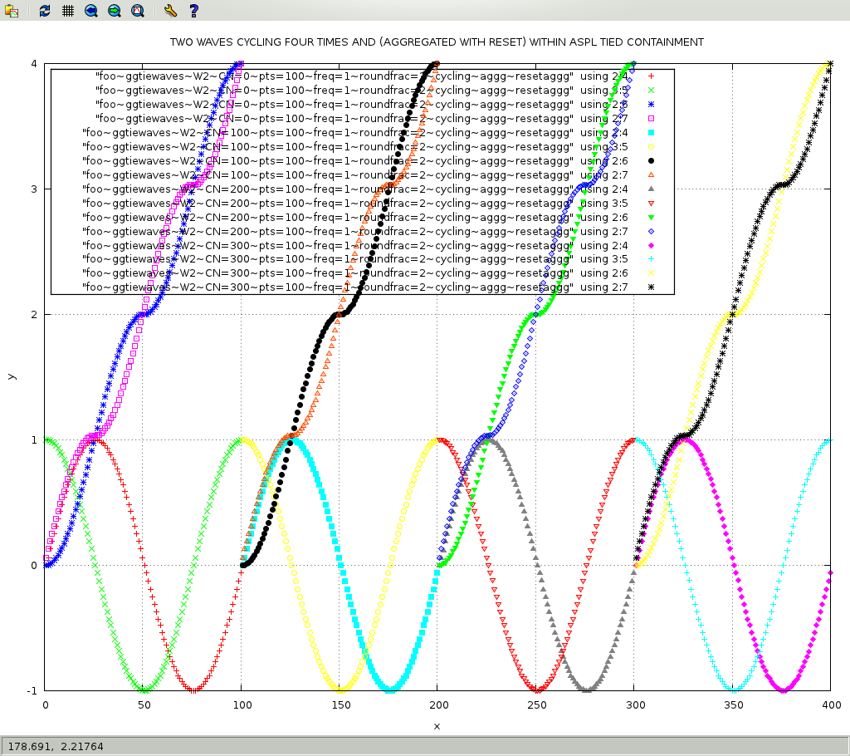Image resolution: width=850 pixels, height=756 pixels.
Task: Click the plot title text
Action: click(437, 42)
